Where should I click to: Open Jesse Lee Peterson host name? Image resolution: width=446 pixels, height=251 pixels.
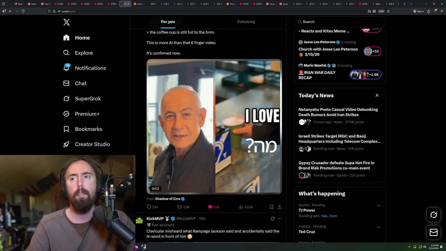click(x=320, y=42)
